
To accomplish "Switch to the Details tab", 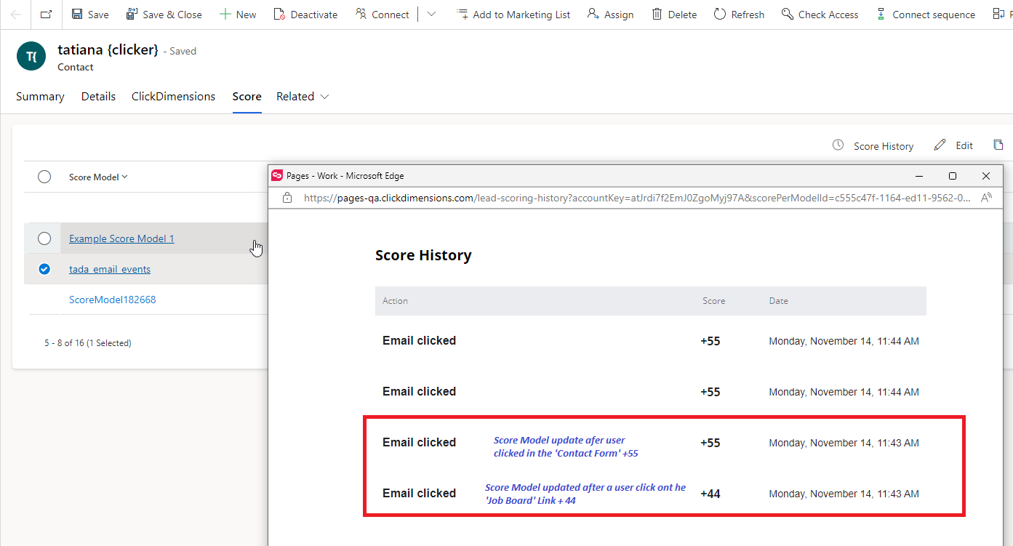I will (x=98, y=97).
